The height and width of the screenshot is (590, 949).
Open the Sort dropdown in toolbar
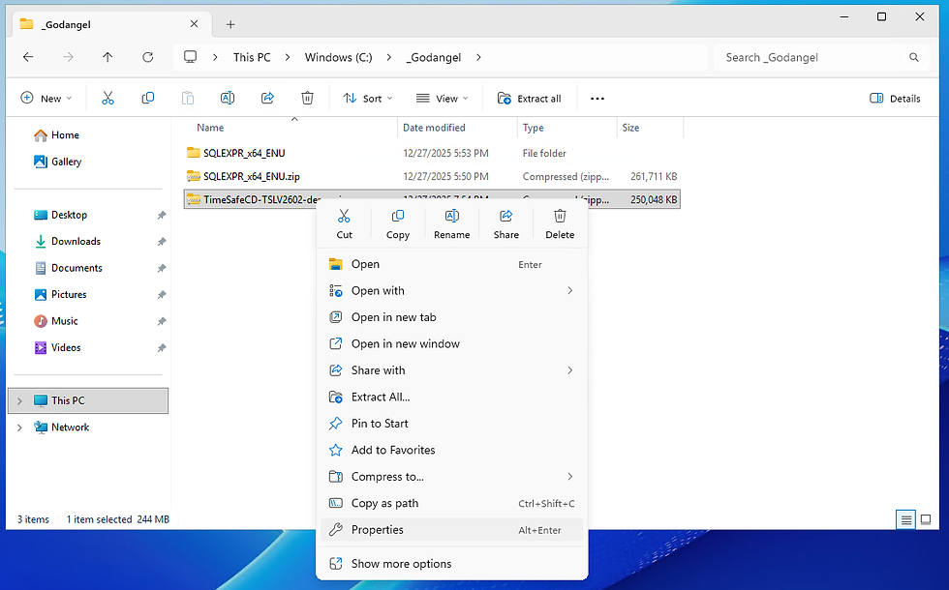[x=367, y=98]
